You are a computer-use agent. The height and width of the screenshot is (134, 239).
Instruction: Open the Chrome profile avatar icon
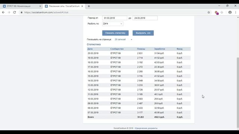230,12
